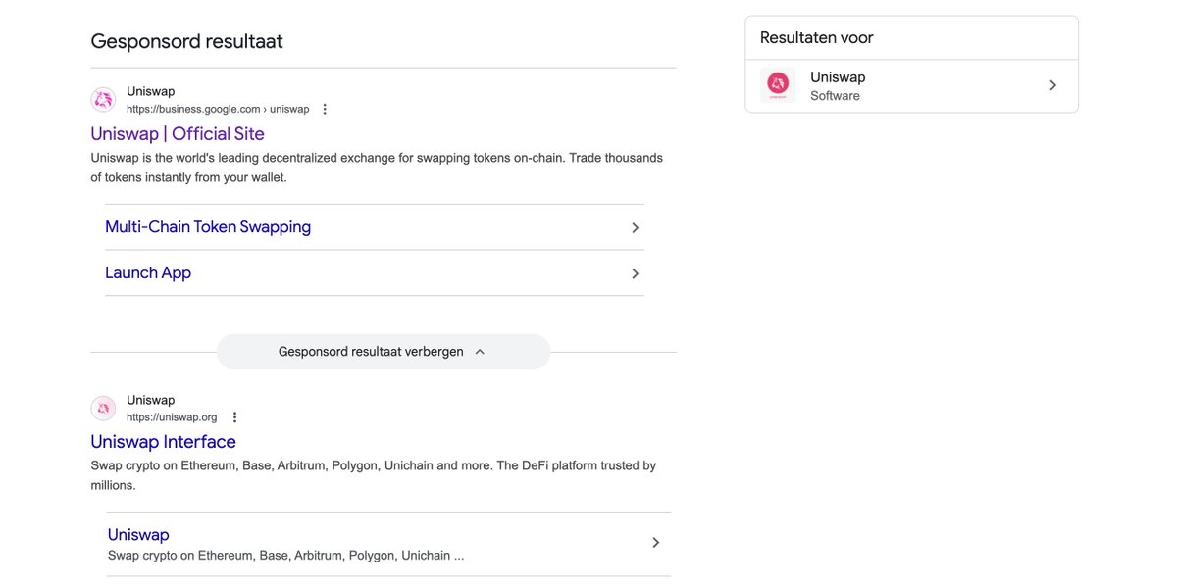
Task: Click the https://uniswap.org URL text
Action: [172, 417]
